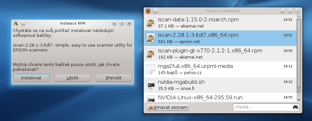The width and height of the screenshot is (312, 121).
Task: Maximize the Instalace RPM dialog
Action: [122, 23]
